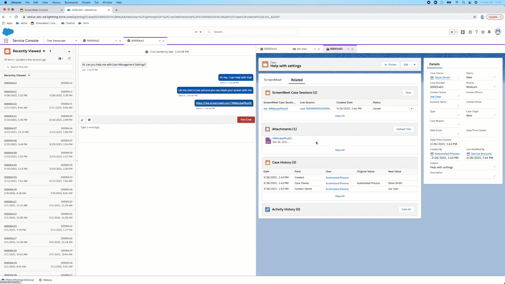
Task: Open the MMaUpePkvjHE attachment thumbnail
Action: point(268,140)
